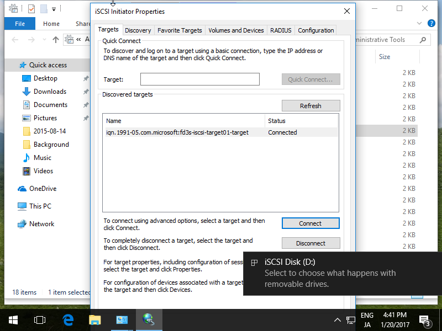The width and height of the screenshot is (442, 331).
Task: Open the Explorer Home ribbon tab
Action: (x=51, y=24)
